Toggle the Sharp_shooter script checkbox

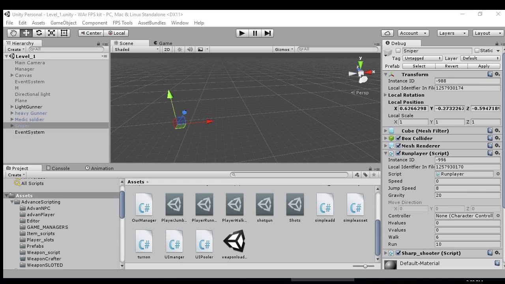coord(398,253)
